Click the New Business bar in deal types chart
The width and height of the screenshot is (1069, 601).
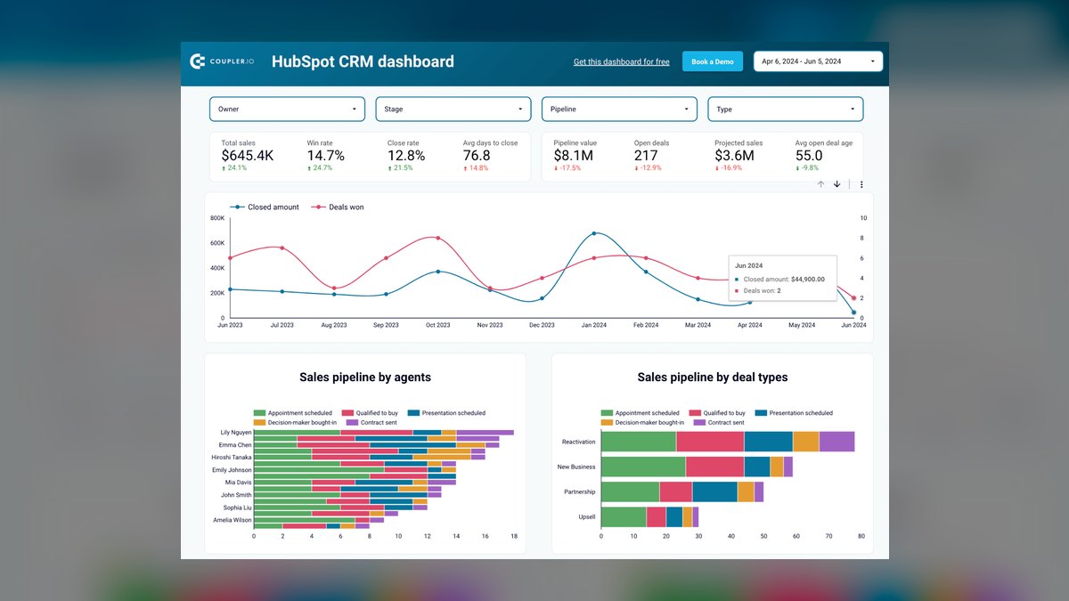[x=697, y=467]
